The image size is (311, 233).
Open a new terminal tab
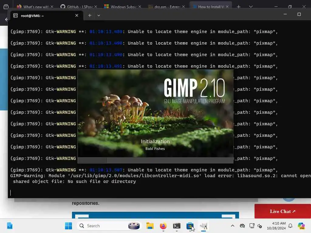point(90,15)
